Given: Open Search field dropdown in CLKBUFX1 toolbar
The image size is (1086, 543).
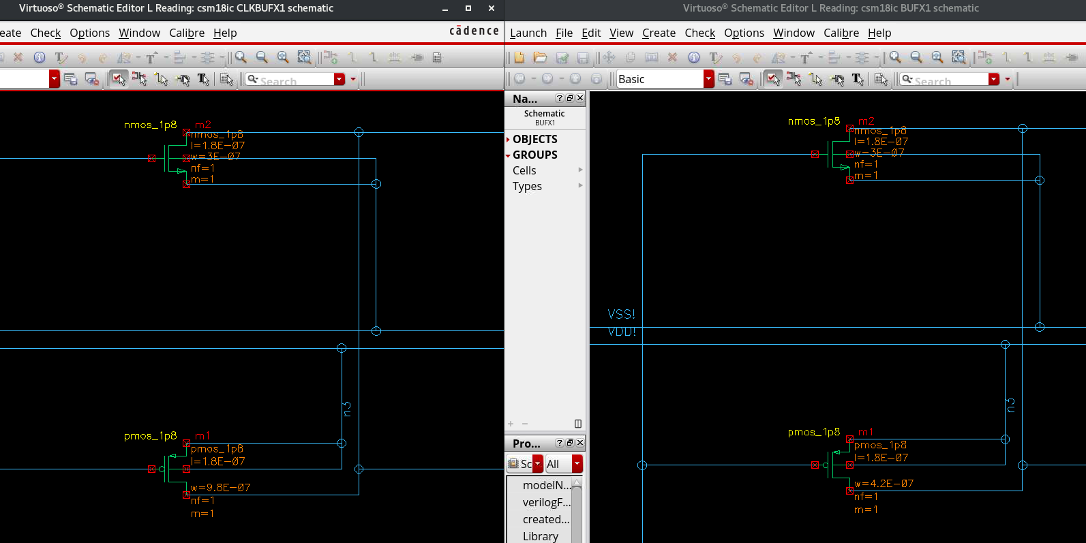Looking at the screenshot, I should point(340,79).
